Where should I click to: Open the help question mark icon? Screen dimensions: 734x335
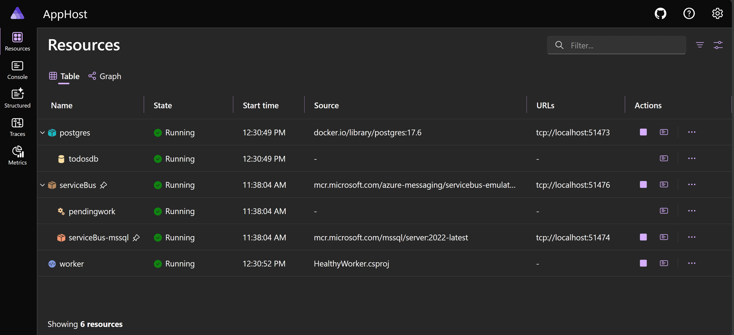point(689,14)
